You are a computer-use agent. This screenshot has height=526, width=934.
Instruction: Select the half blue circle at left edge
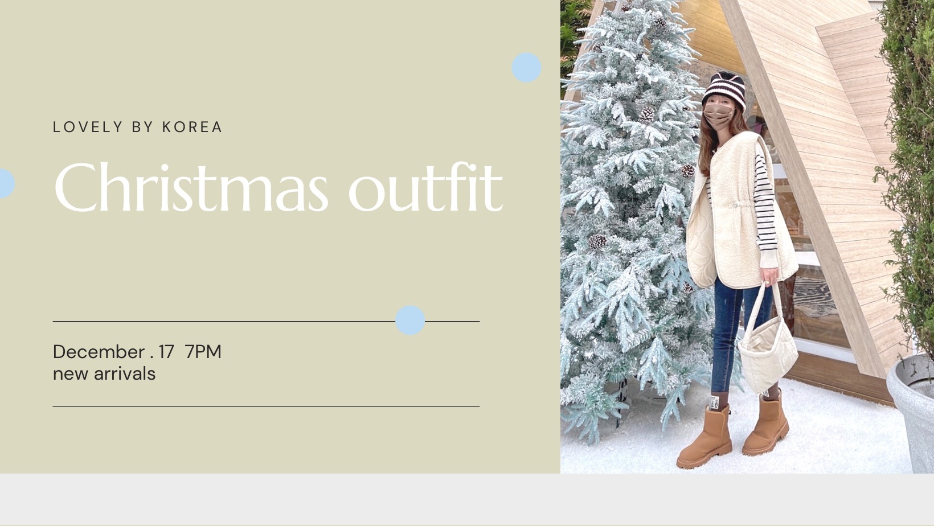[7, 183]
